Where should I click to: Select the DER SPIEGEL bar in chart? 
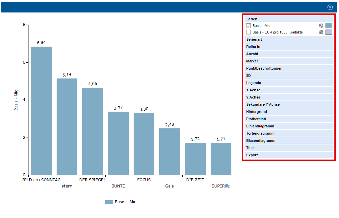[x=92, y=131]
